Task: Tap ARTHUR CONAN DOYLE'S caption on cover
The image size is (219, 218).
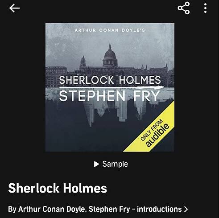Action: click(110, 30)
